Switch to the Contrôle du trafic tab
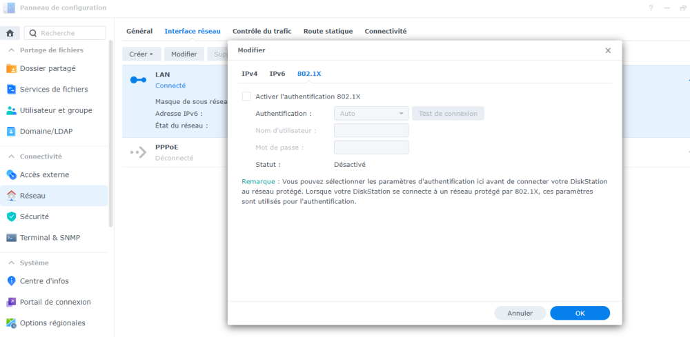 coord(262,31)
